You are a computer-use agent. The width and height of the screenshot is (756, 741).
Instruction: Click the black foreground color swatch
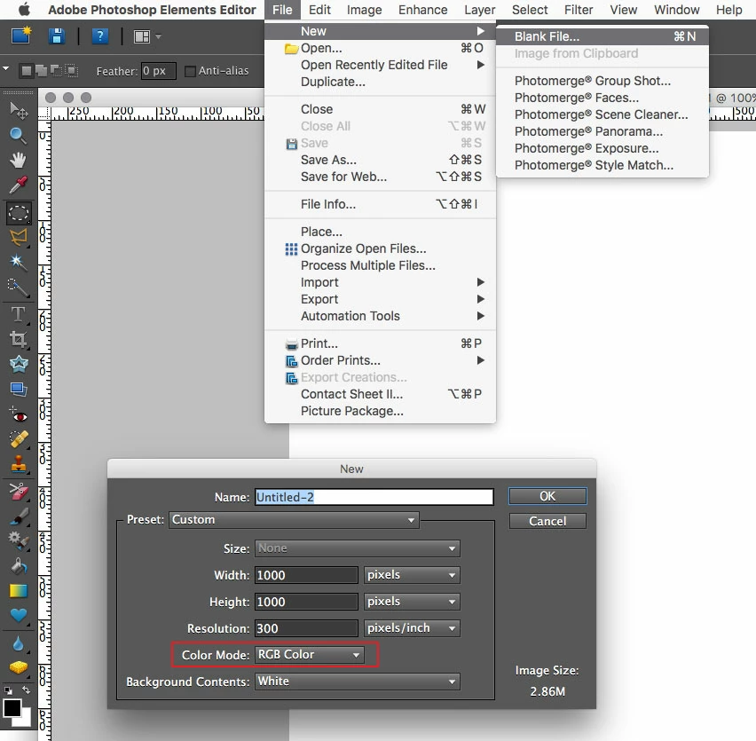[11, 708]
